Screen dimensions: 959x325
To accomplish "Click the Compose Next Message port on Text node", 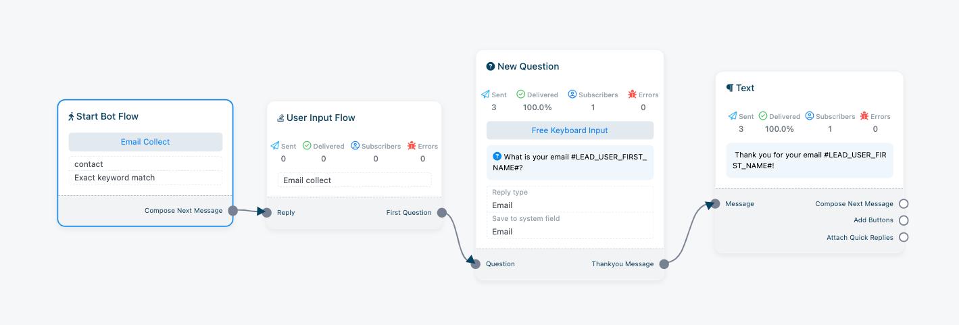I will click(x=904, y=203).
